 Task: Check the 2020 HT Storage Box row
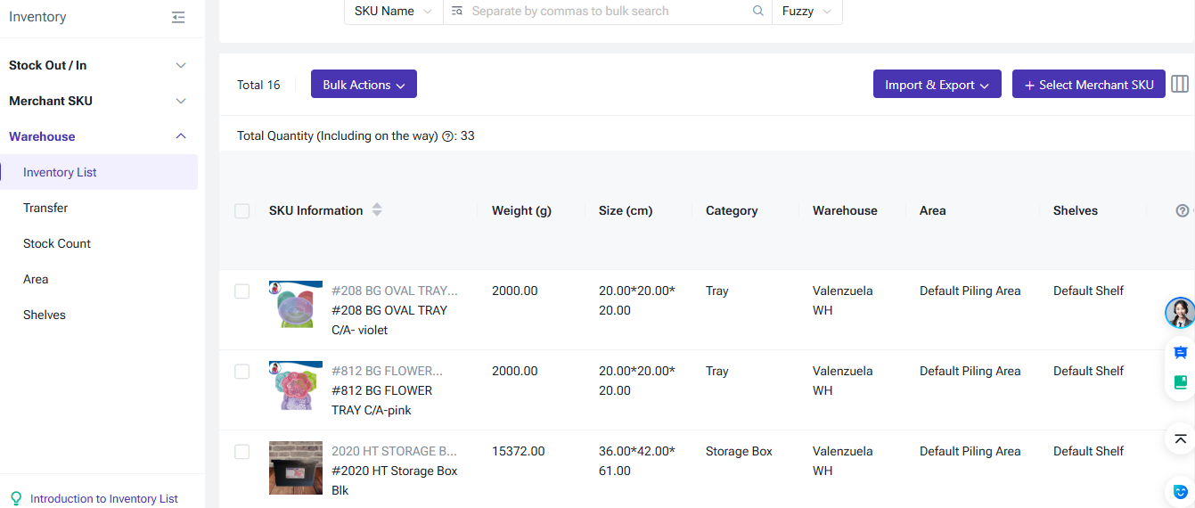coord(241,452)
